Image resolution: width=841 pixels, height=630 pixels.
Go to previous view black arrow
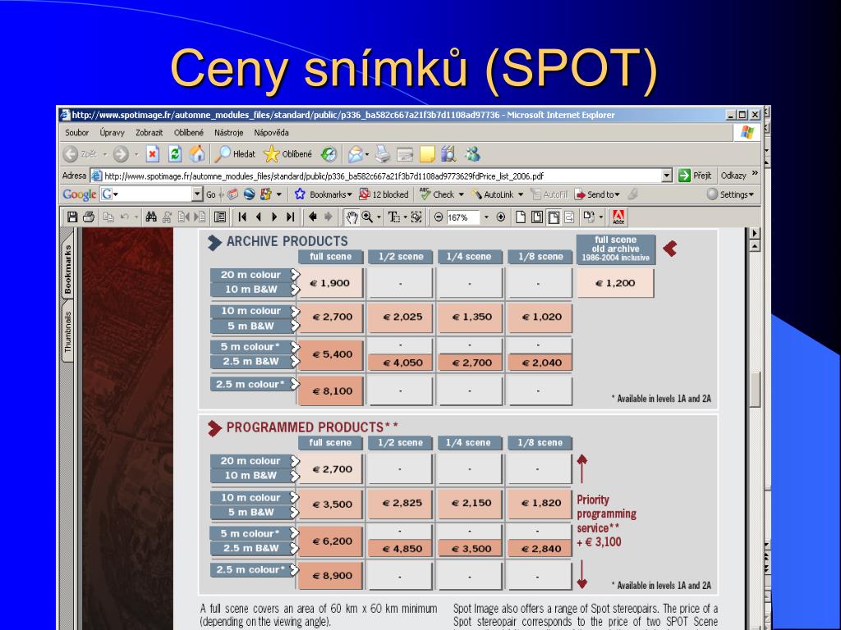tap(313, 217)
